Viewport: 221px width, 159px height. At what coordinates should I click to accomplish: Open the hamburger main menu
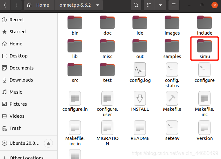(174, 5)
